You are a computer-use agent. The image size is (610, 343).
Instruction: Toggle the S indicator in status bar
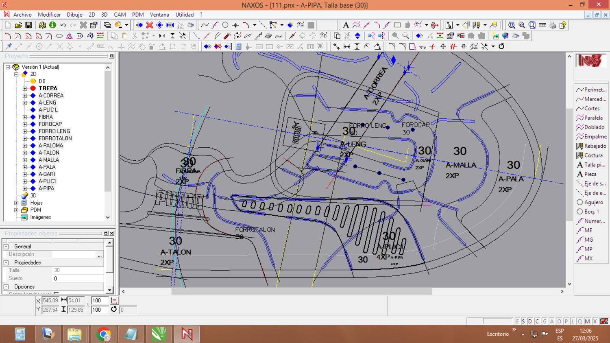point(523,321)
